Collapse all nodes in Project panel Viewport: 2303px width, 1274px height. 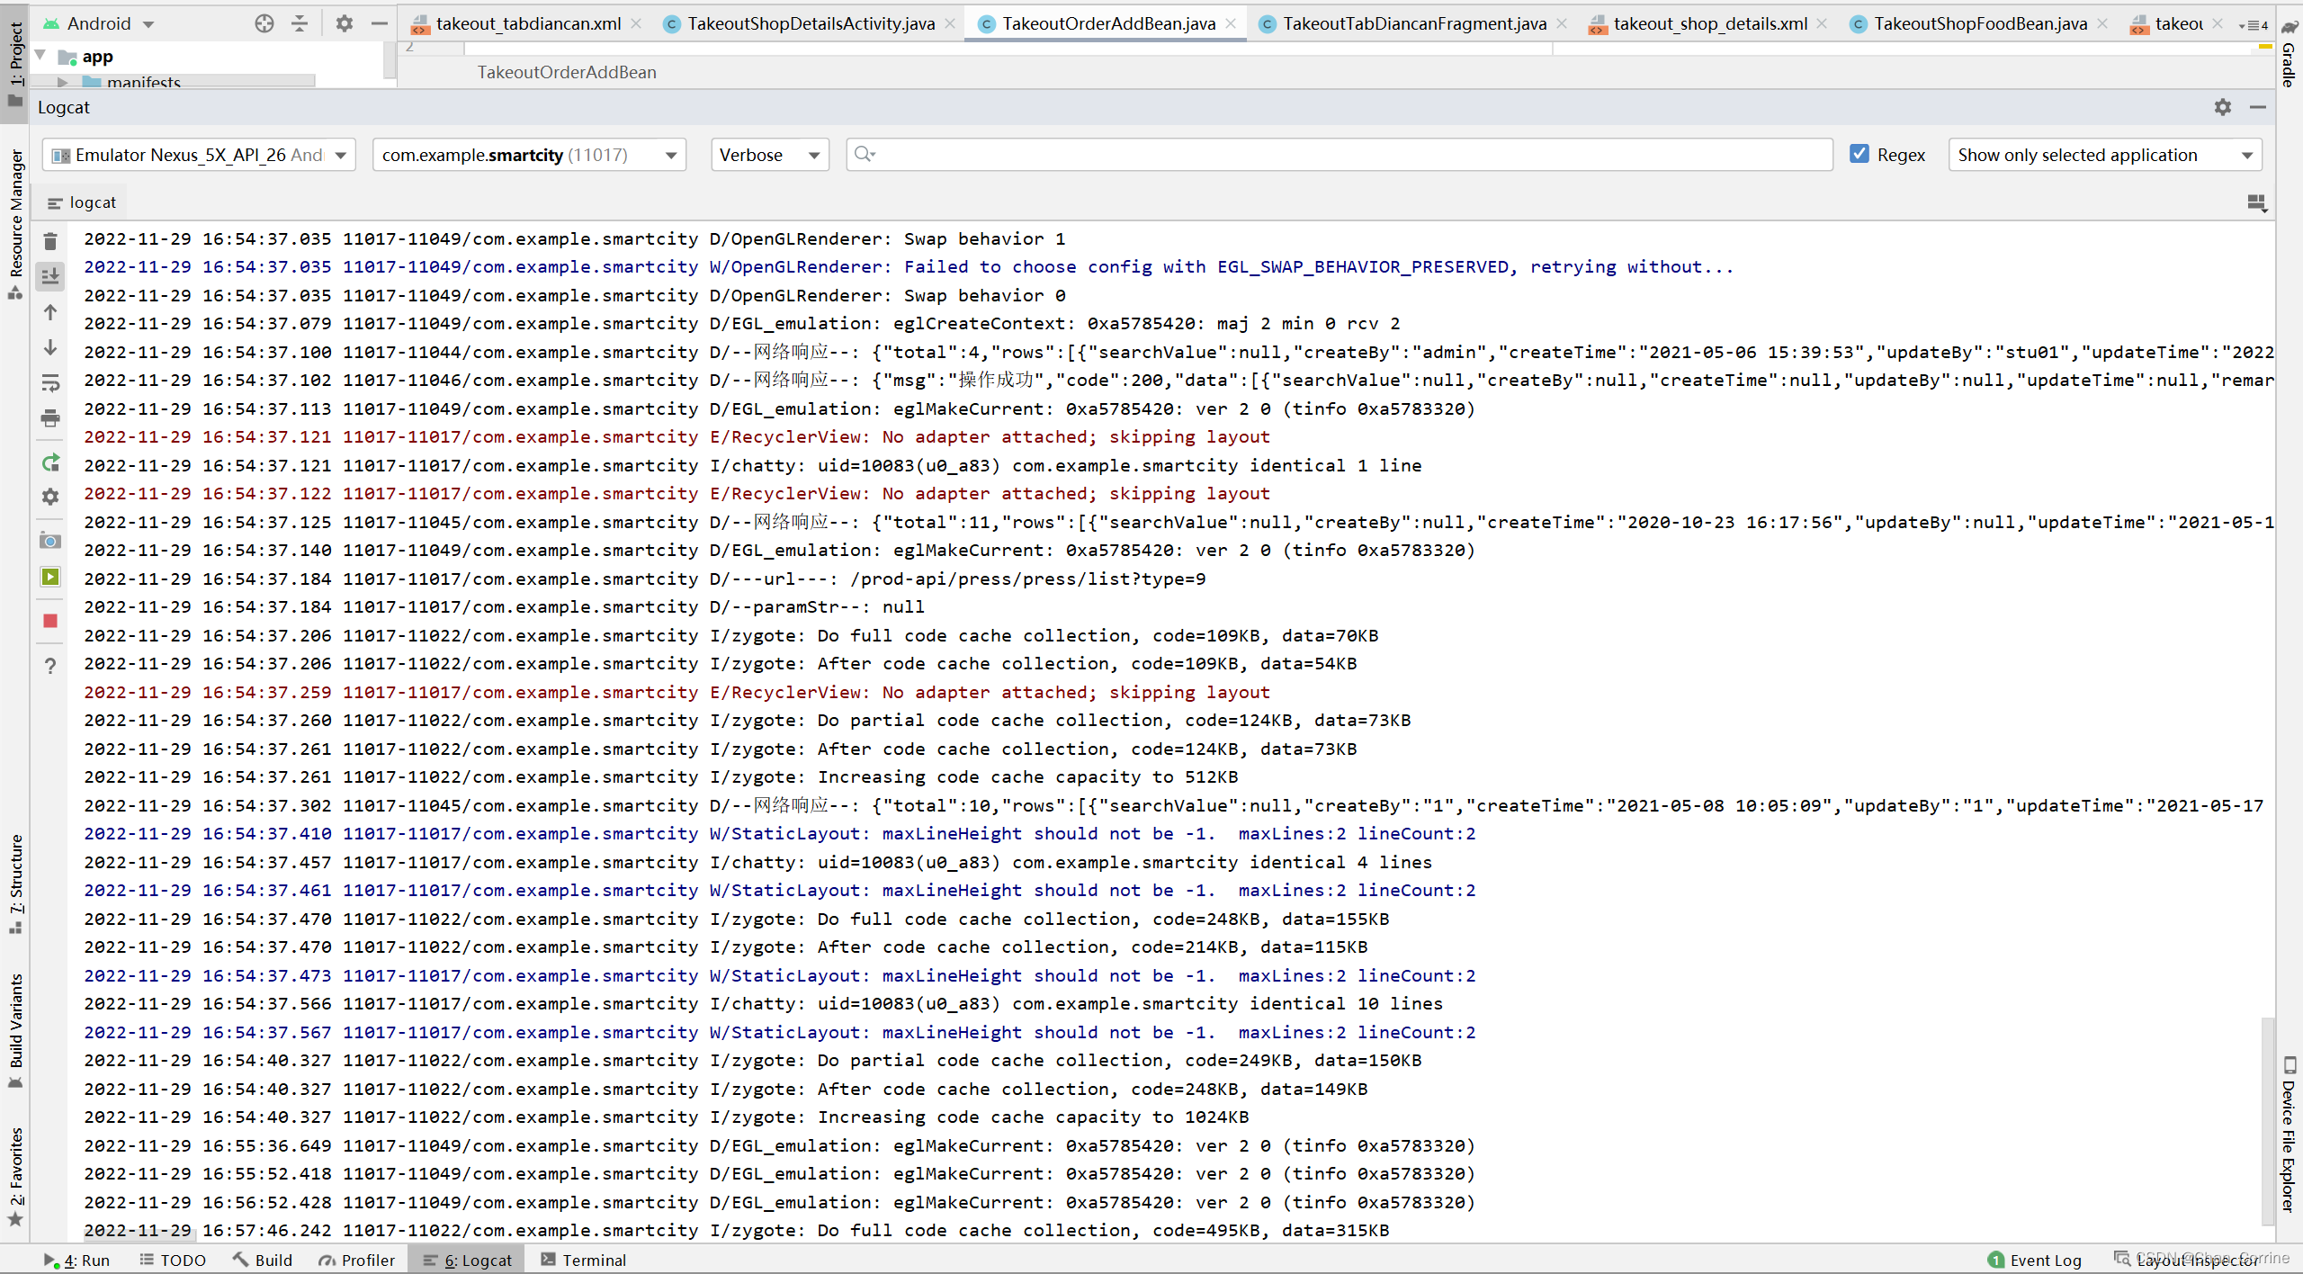pyautogui.click(x=299, y=23)
